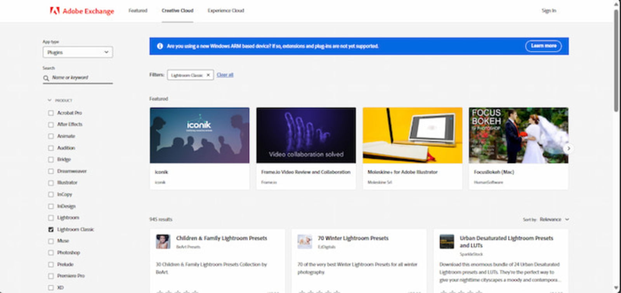Check the XD checkbox
The width and height of the screenshot is (621, 293).
coord(51,288)
